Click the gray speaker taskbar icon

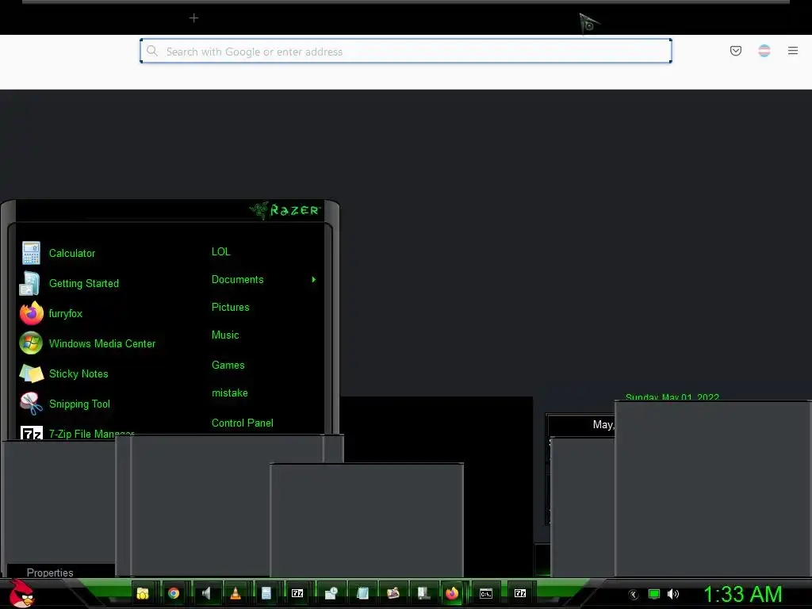click(x=206, y=593)
